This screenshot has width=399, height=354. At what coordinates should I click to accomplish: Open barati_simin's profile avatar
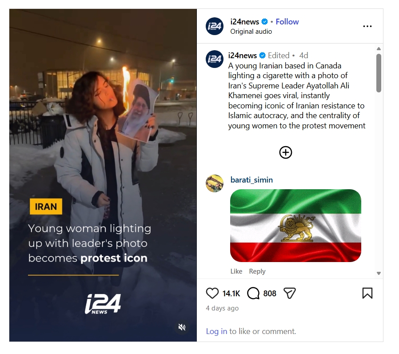pyautogui.click(x=215, y=183)
